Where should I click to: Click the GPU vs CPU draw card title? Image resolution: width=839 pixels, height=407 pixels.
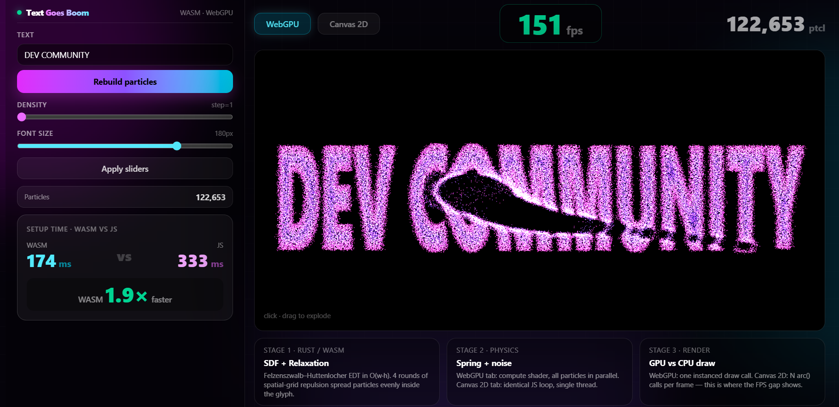(x=682, y=363)
